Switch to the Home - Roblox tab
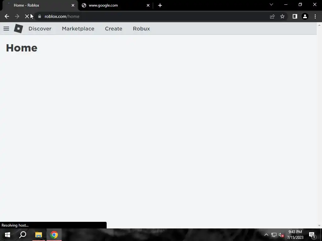The width and height of the screenshot is (322, 241). click(x=39, y=5)
